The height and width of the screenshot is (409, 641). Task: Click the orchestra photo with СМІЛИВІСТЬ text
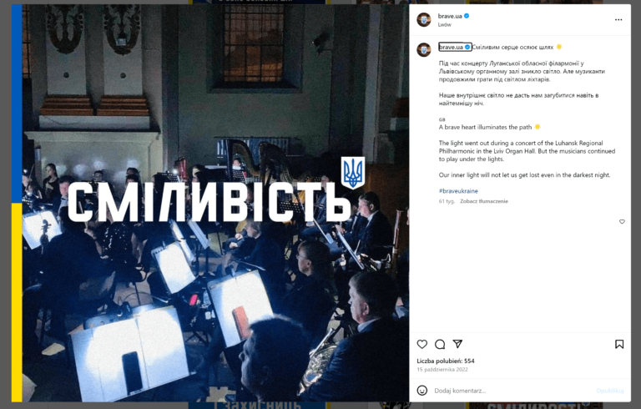click(210, 204)
